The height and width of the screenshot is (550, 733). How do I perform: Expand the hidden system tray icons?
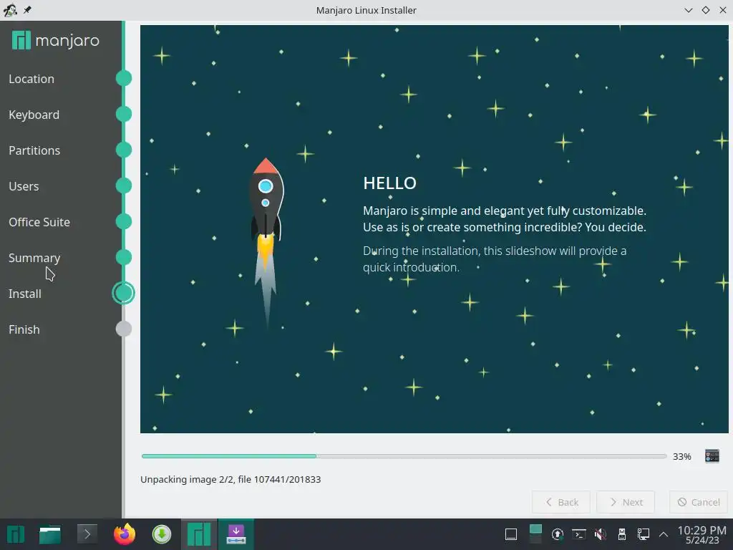pos(664,534)
